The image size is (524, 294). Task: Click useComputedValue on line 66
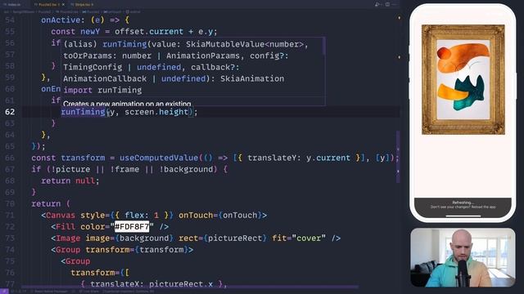(x=159, y=158)
